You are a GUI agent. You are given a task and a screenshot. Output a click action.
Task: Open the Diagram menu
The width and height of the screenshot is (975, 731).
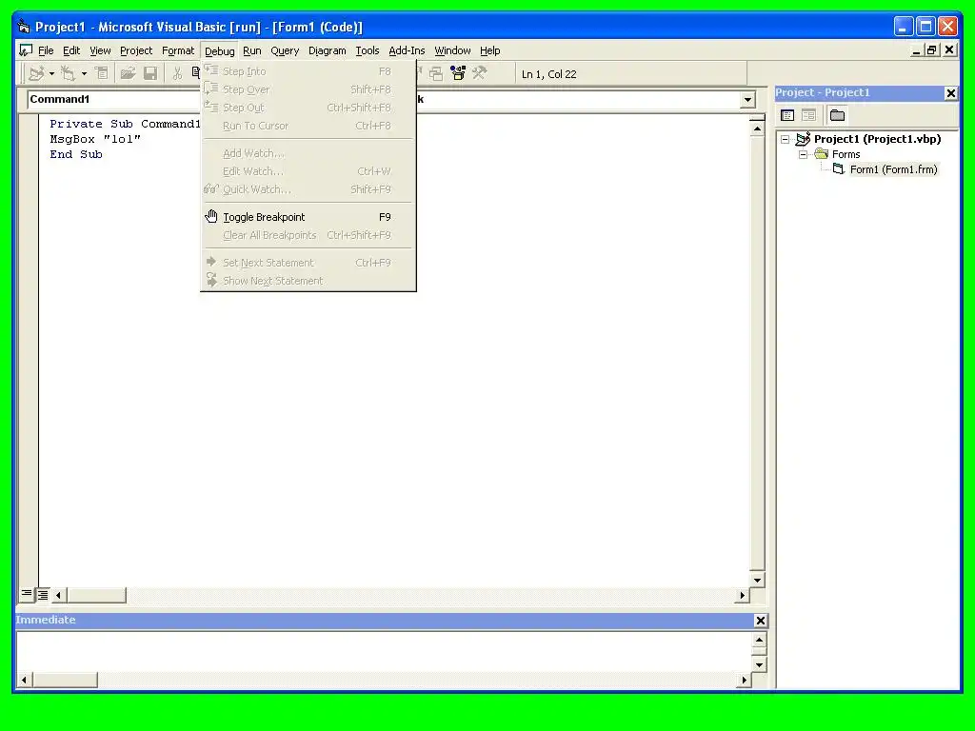328,51
